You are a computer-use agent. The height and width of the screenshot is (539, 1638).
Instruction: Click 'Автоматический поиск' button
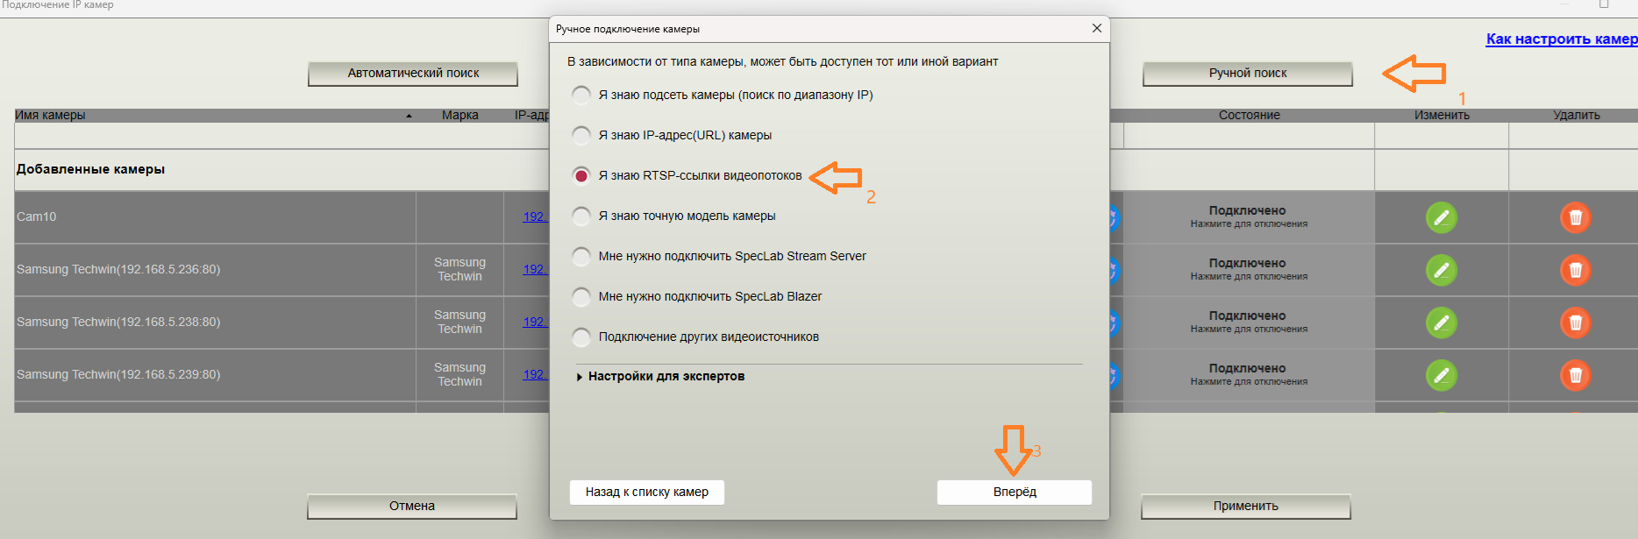tap(413, 74)
